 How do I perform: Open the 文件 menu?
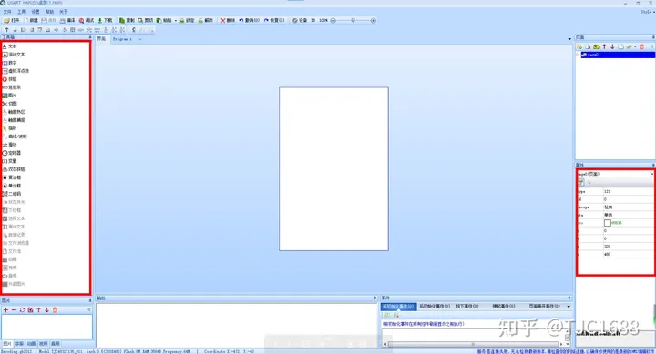tap(7, 12)
